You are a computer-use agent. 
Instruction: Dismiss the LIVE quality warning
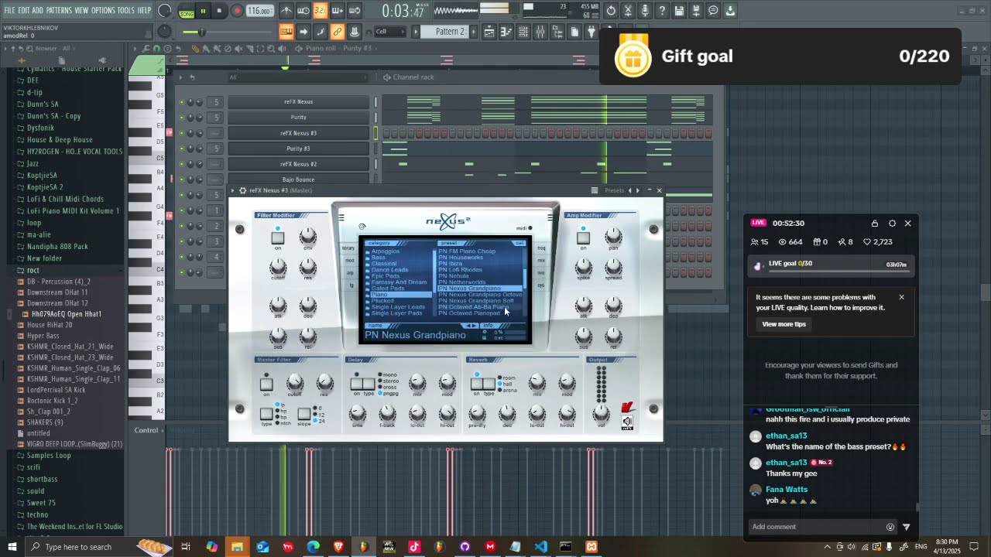point(901,297)
